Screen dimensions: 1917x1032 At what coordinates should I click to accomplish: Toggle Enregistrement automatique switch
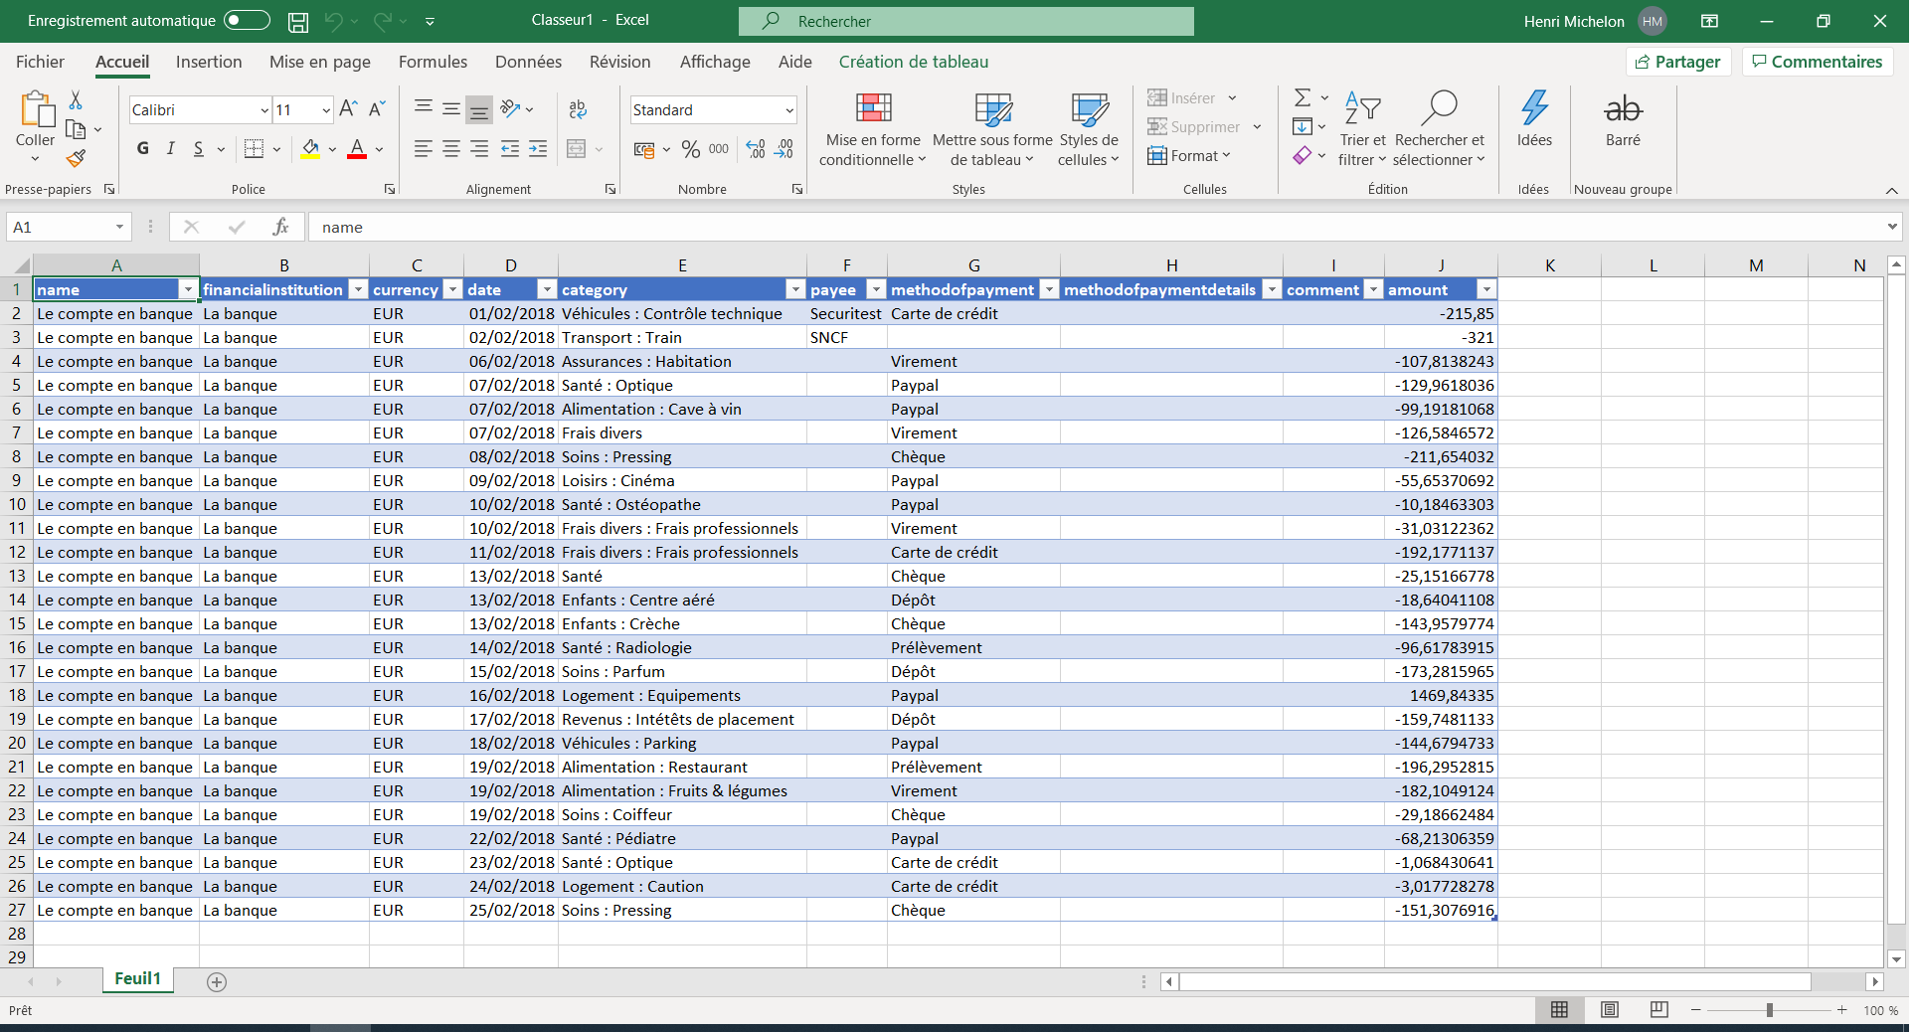click(x=247, y=20)
